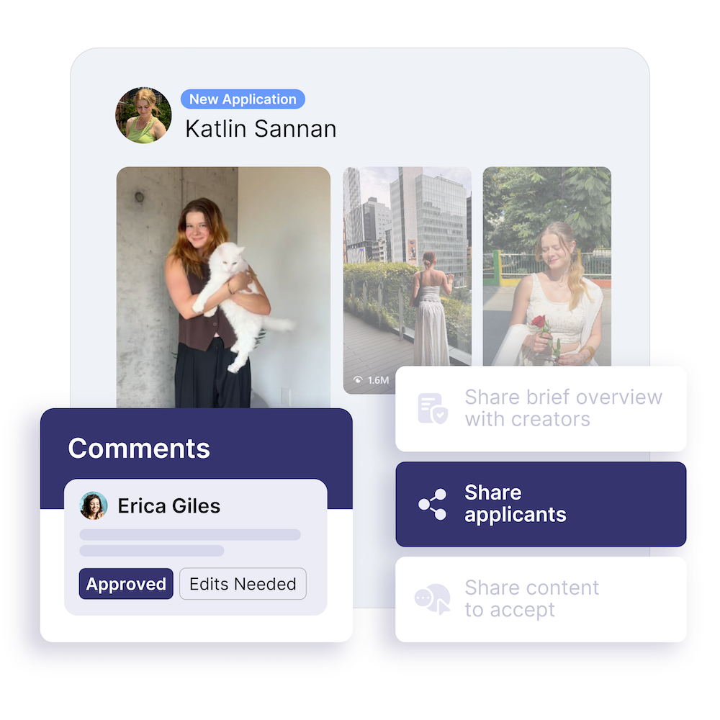Open Katlin Sannan's profile avatar

[x=143, y=114]
